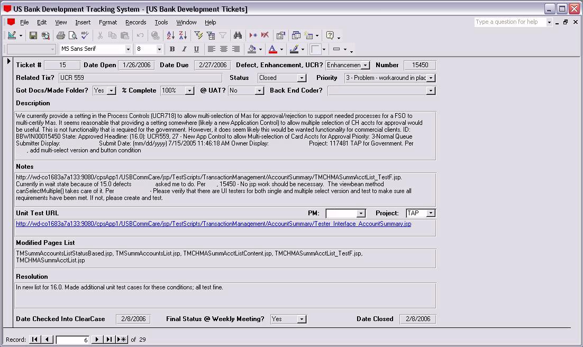Click the New Record toolbar icon
Image resolution: width=583 pixels, height=347 pixels.
click(x=253, y=35)
